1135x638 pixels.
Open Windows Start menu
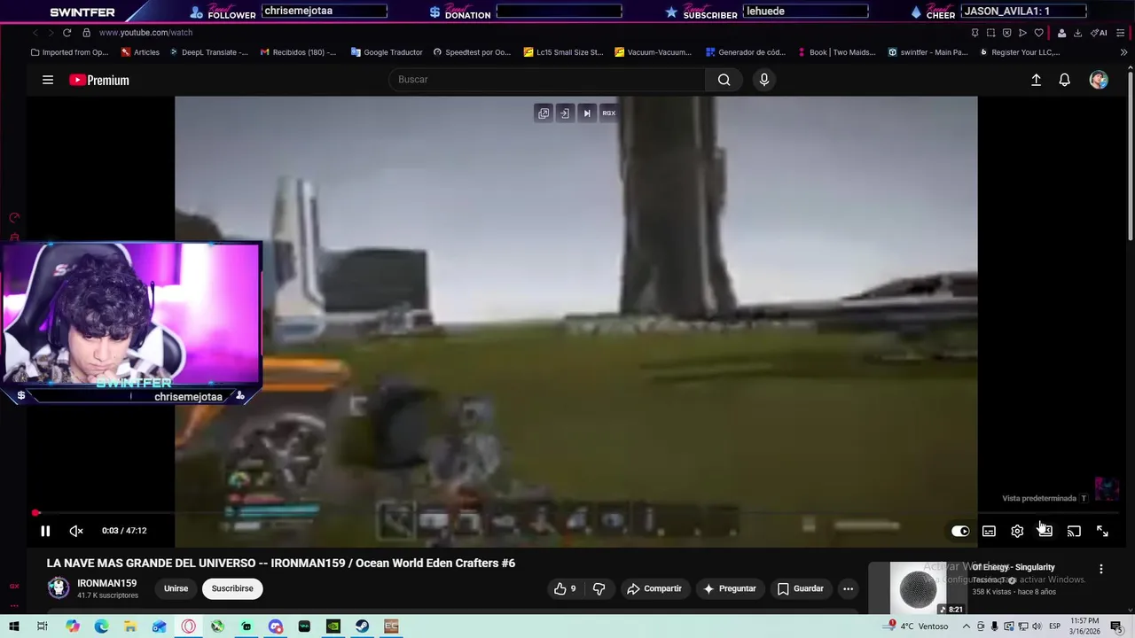pyautogui.click(x=13, y=626)
